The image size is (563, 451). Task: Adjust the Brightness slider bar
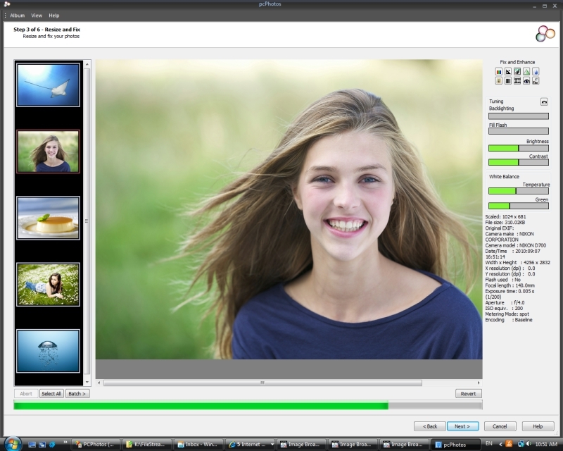pyautogui.click(x=519, y=148)
